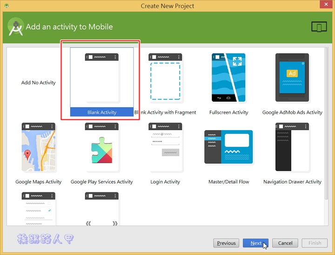Screen dimensions: 335x255
Task: Select the Blank Activity template
Action: point(102,81)
